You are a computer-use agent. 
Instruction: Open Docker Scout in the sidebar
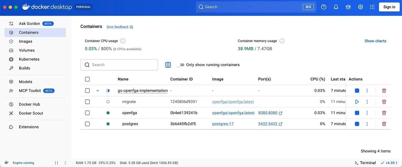click(x=35, y=113)
